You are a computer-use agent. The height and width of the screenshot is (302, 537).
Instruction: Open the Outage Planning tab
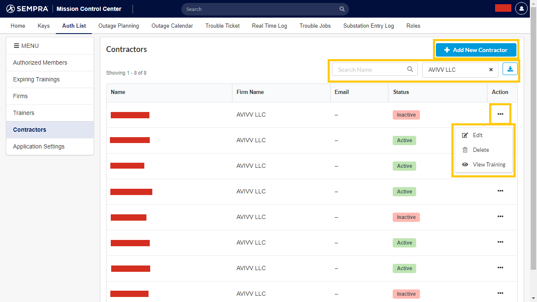[118, 26]
